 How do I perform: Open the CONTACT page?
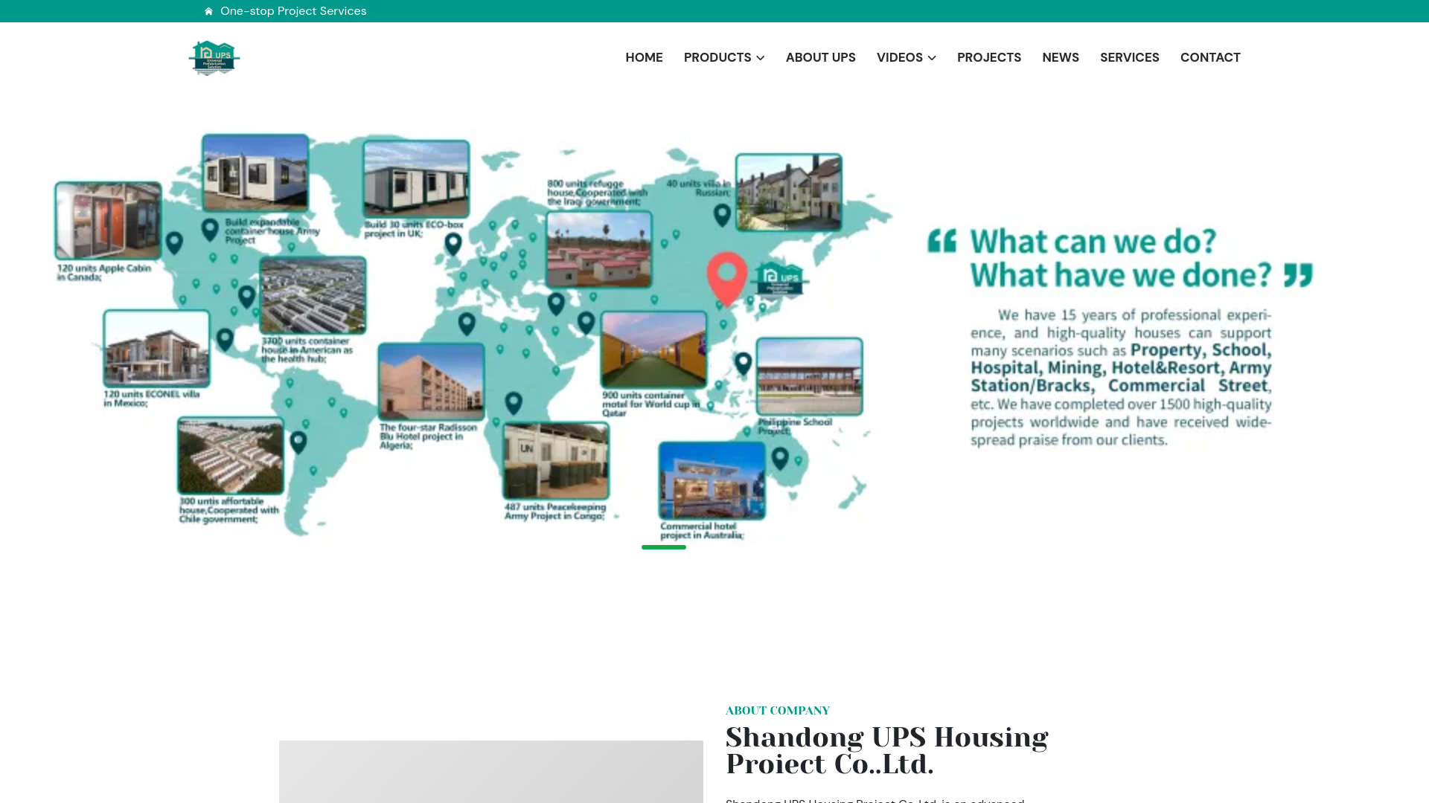(x=1209, y=57)
